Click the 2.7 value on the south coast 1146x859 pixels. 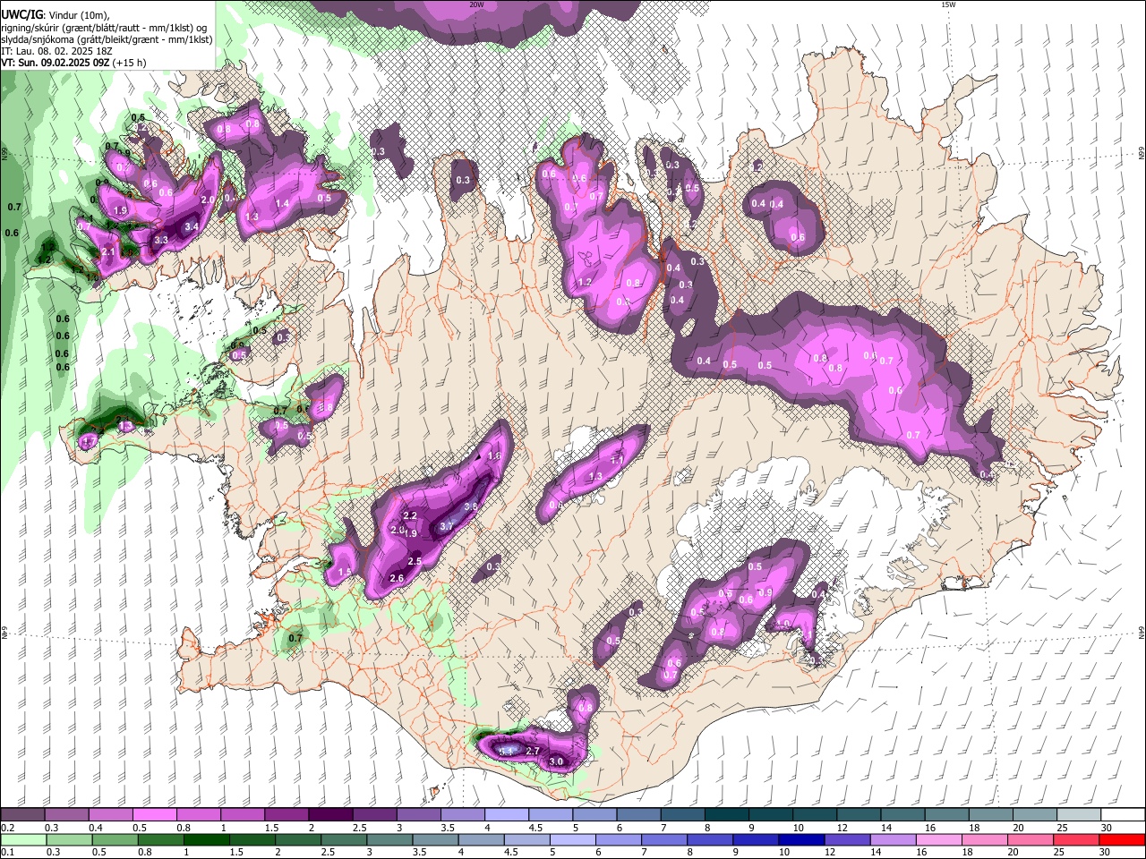pyautogui.click(x=532, y=751)
